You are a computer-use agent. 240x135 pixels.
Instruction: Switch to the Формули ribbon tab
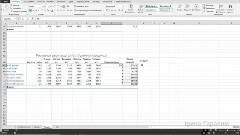(x=61, y=1)
